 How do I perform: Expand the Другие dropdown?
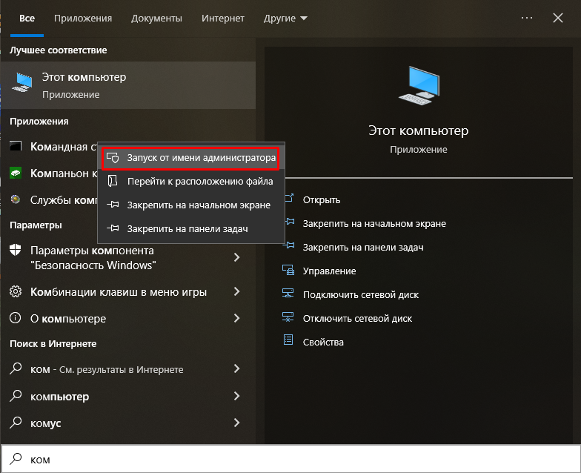pos(285,18)
